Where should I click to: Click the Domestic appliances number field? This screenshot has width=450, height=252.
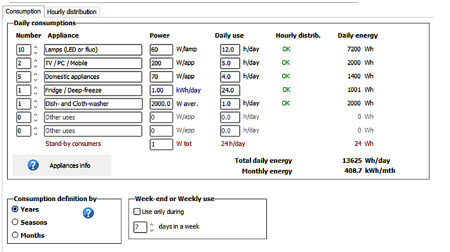pos(23,77)
